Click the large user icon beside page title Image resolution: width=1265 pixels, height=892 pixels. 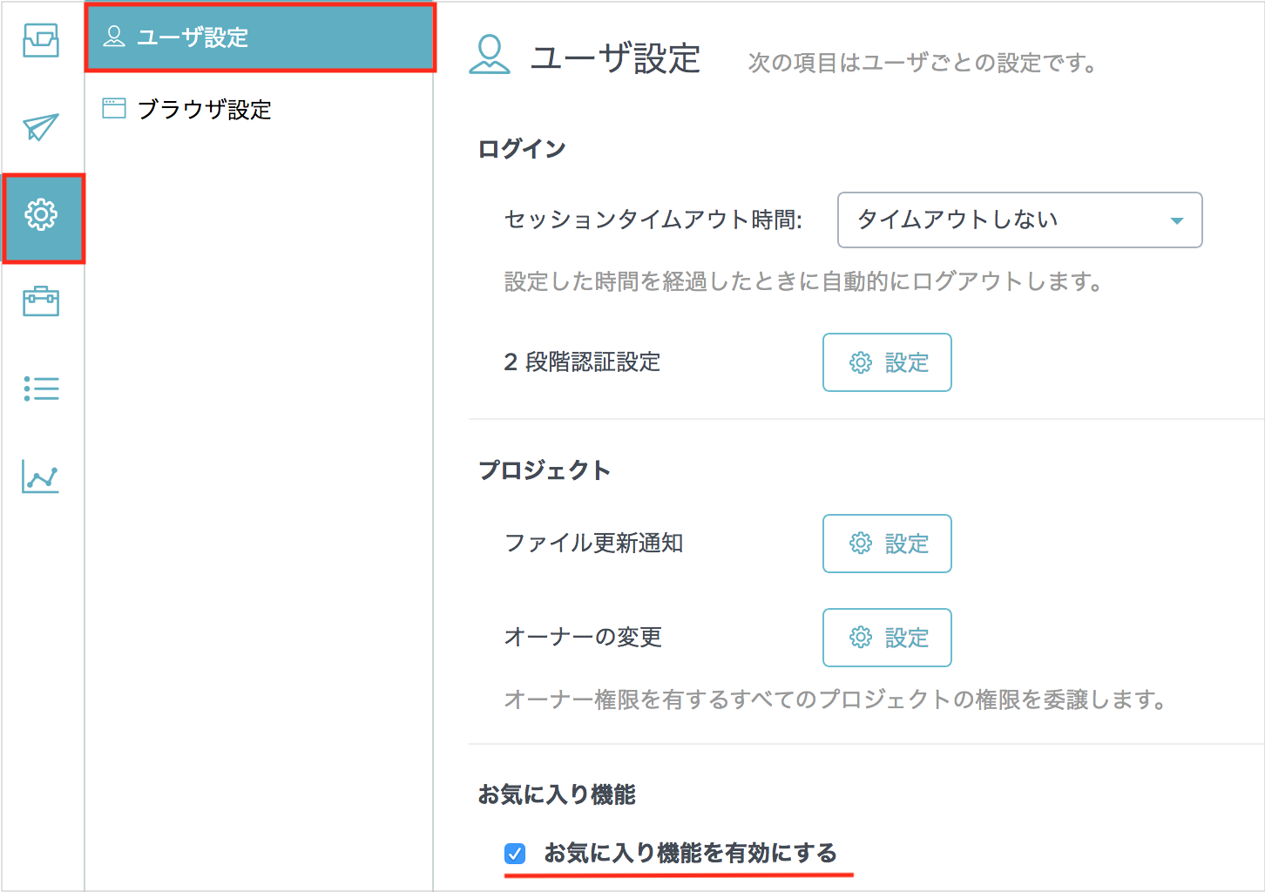(490, 56)
